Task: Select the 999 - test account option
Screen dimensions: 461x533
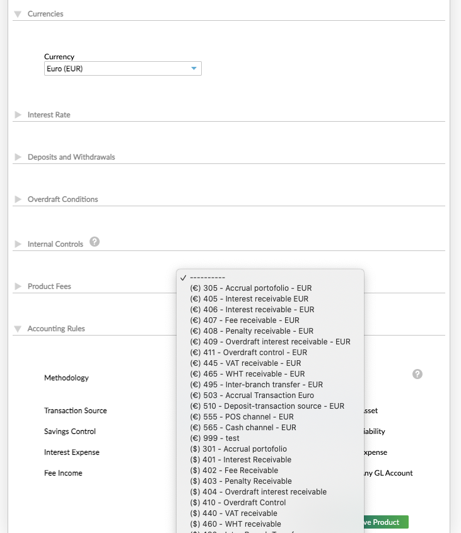Action: 214,438
